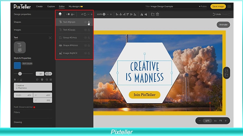Close the Text panel
The width and height of the screenshot is (243, 136).
pyautogui.click(x=50, y=38)
